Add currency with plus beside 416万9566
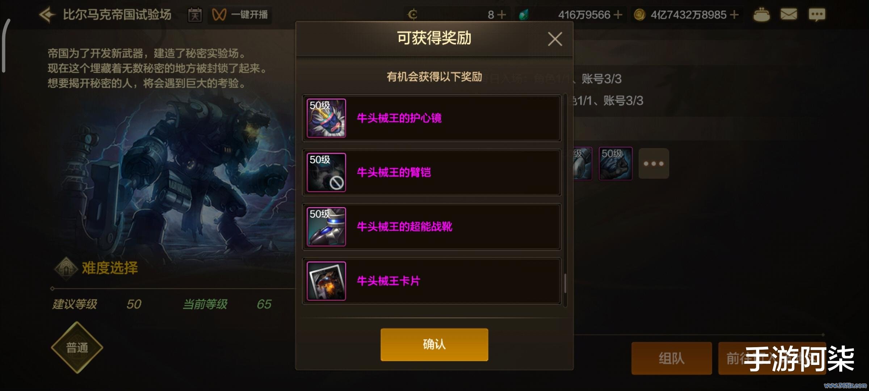 coord(618,15)
